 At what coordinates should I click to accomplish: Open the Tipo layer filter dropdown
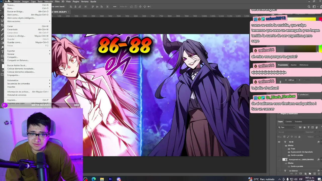(x=286, y=127)
